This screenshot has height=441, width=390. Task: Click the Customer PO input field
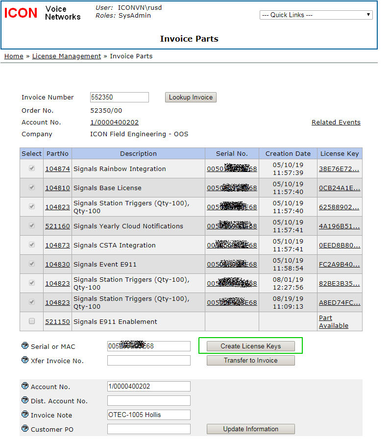(x=149, y=429)
